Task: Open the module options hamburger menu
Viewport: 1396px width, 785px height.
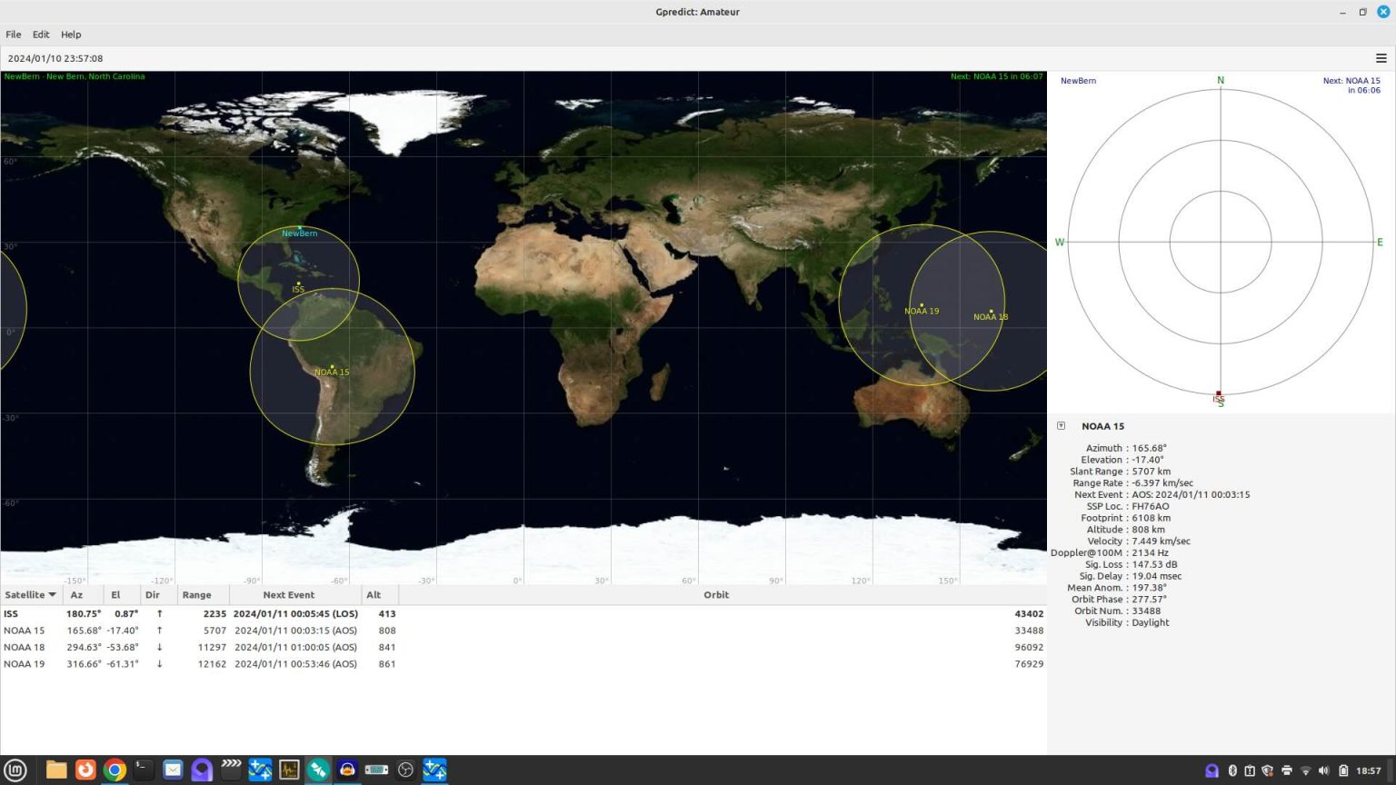Action: click(x=1381, y=57)
